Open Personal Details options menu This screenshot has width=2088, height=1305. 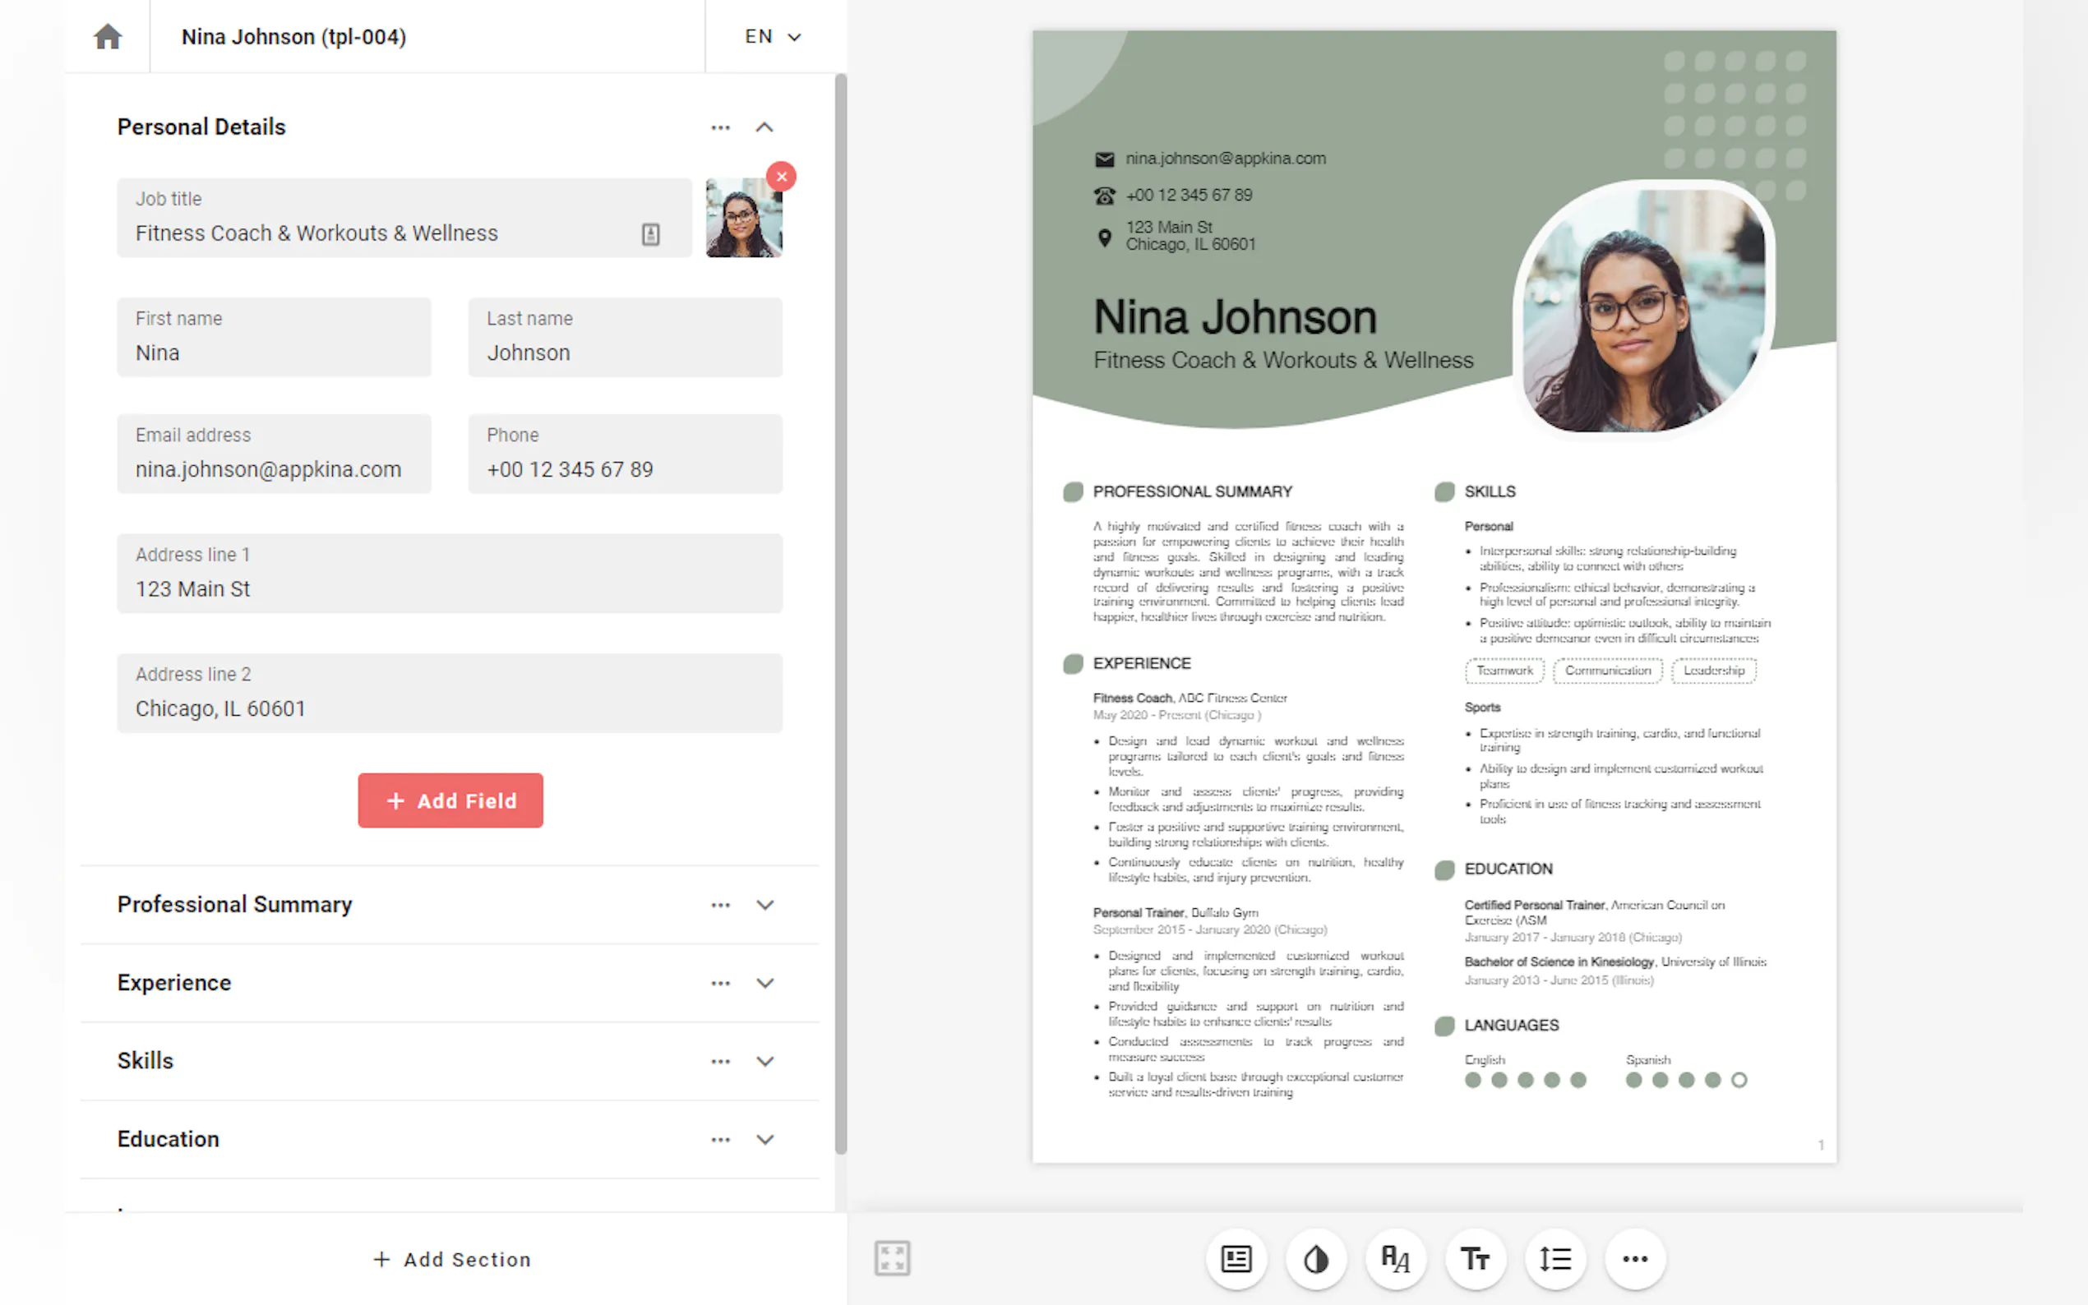tap(721, 127)
